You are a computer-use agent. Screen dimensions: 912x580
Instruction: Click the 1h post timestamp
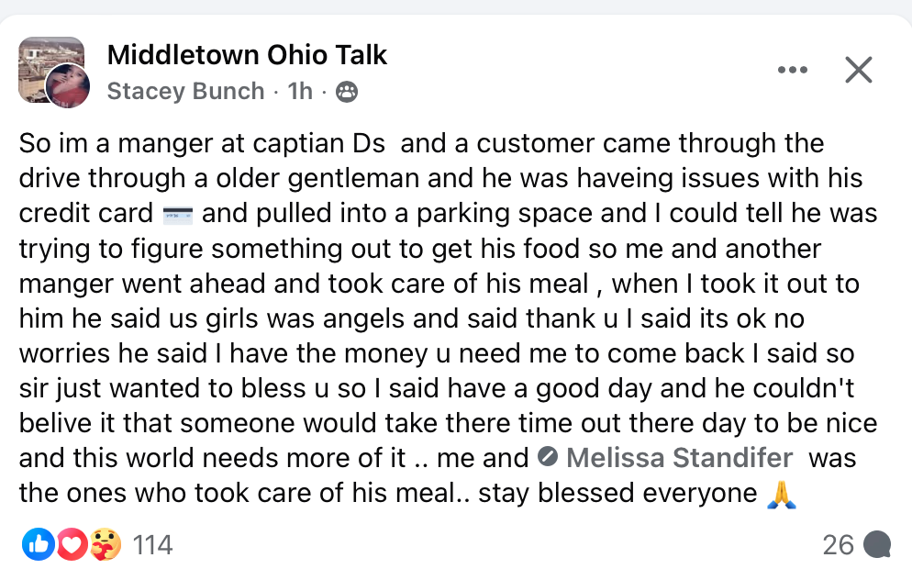pos(300,91)
